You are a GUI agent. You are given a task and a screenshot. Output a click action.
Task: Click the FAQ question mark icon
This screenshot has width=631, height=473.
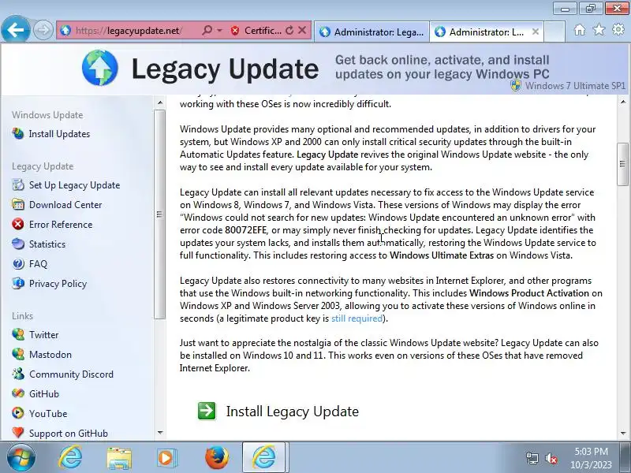click(18, 263)
